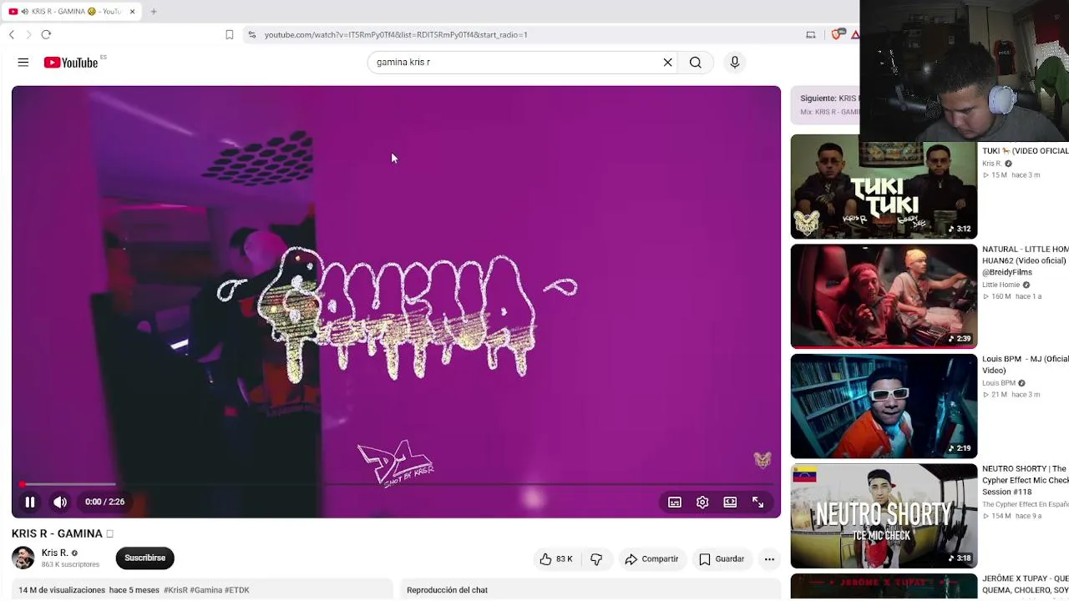Open more actions three-dot menu

(769, 559)
